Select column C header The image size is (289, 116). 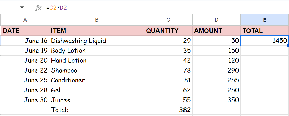tap(168, 20)
